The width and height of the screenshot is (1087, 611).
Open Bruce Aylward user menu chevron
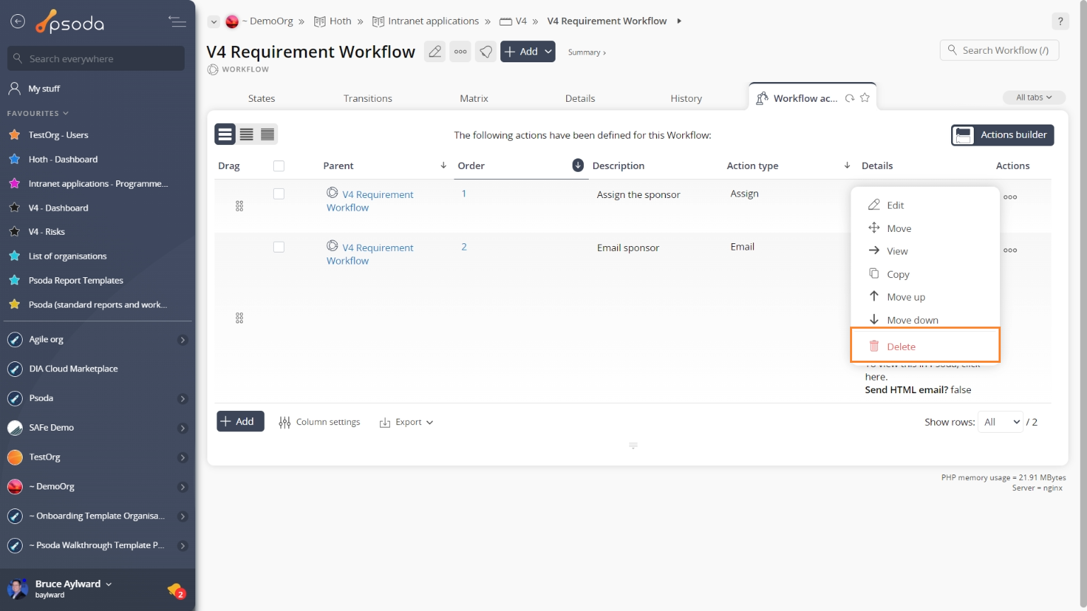tap(108, 584)
